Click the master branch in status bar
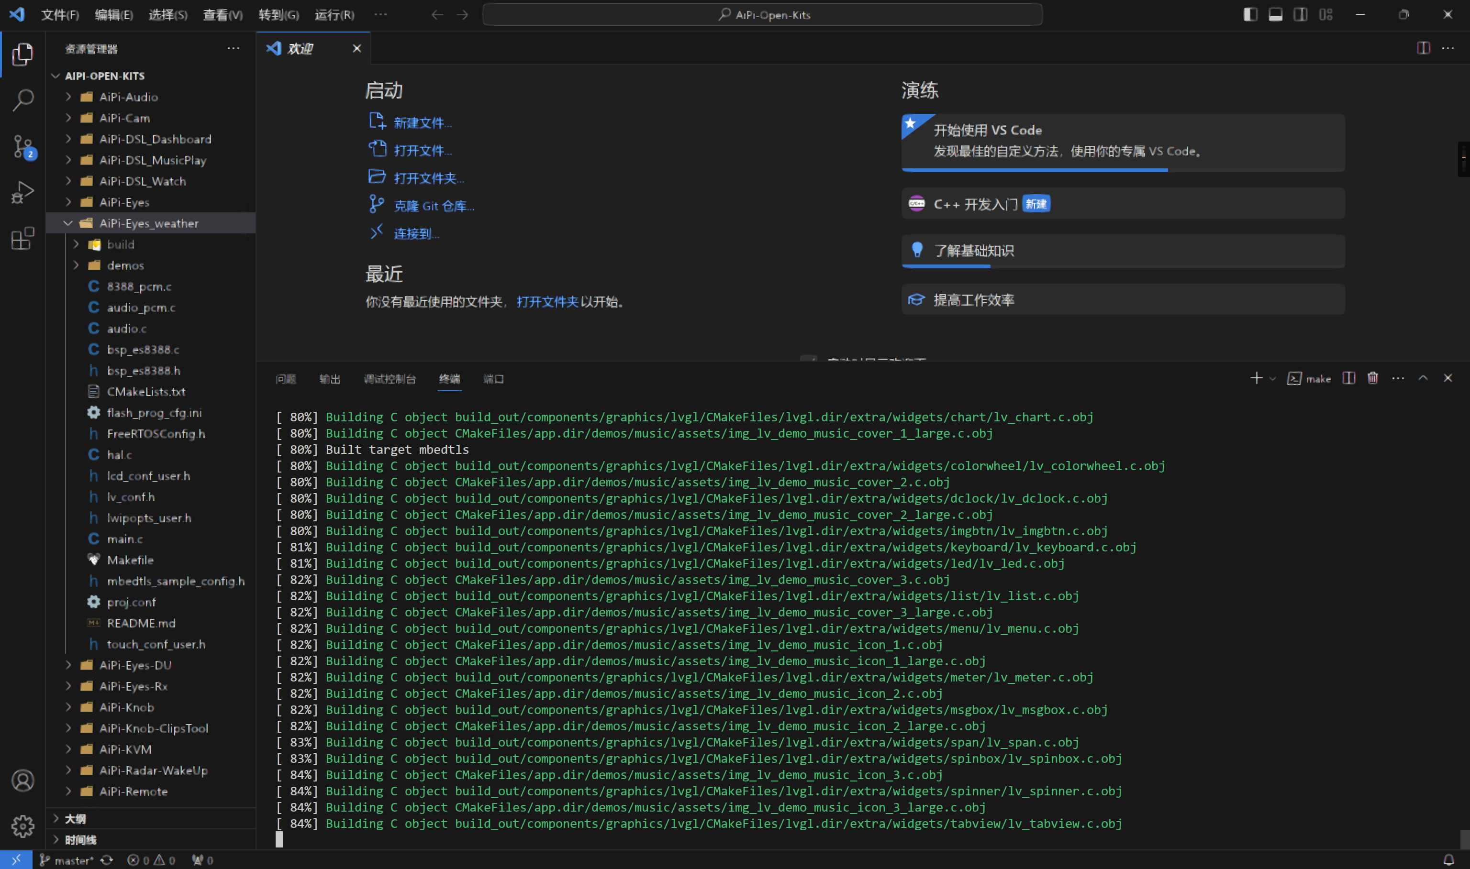The width and height of the screenshot is (1470, 869). (67, 859)
